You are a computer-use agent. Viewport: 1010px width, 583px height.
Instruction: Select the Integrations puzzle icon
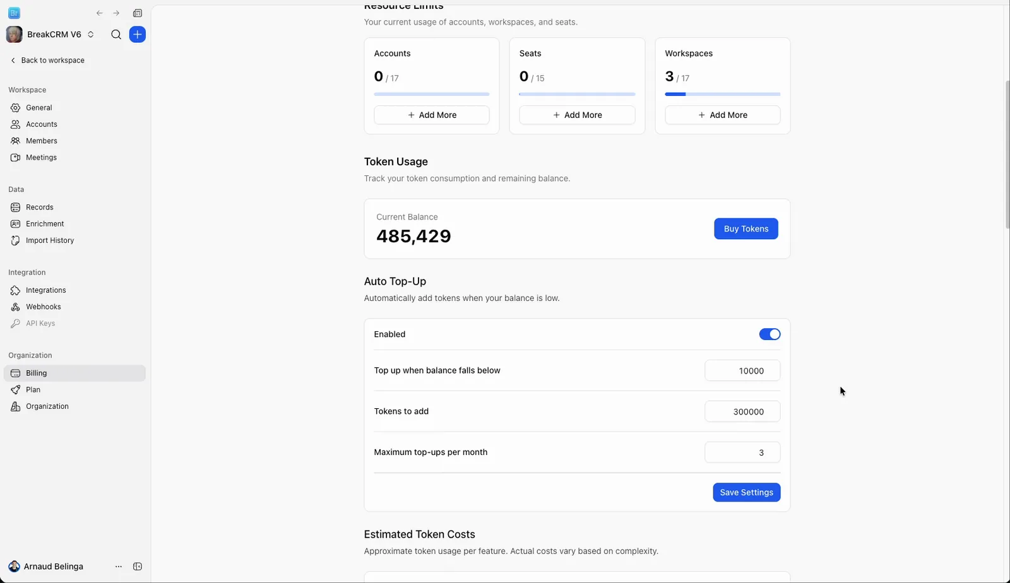15,290
